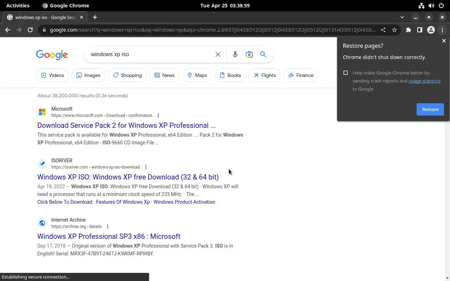Dismiss the Restore pages popup
Image resolution: width=450 pixels, height=281 pixels.
click(x=444, y=41)
